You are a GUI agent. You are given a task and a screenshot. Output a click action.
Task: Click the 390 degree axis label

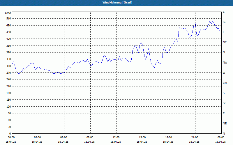point(9,46)
